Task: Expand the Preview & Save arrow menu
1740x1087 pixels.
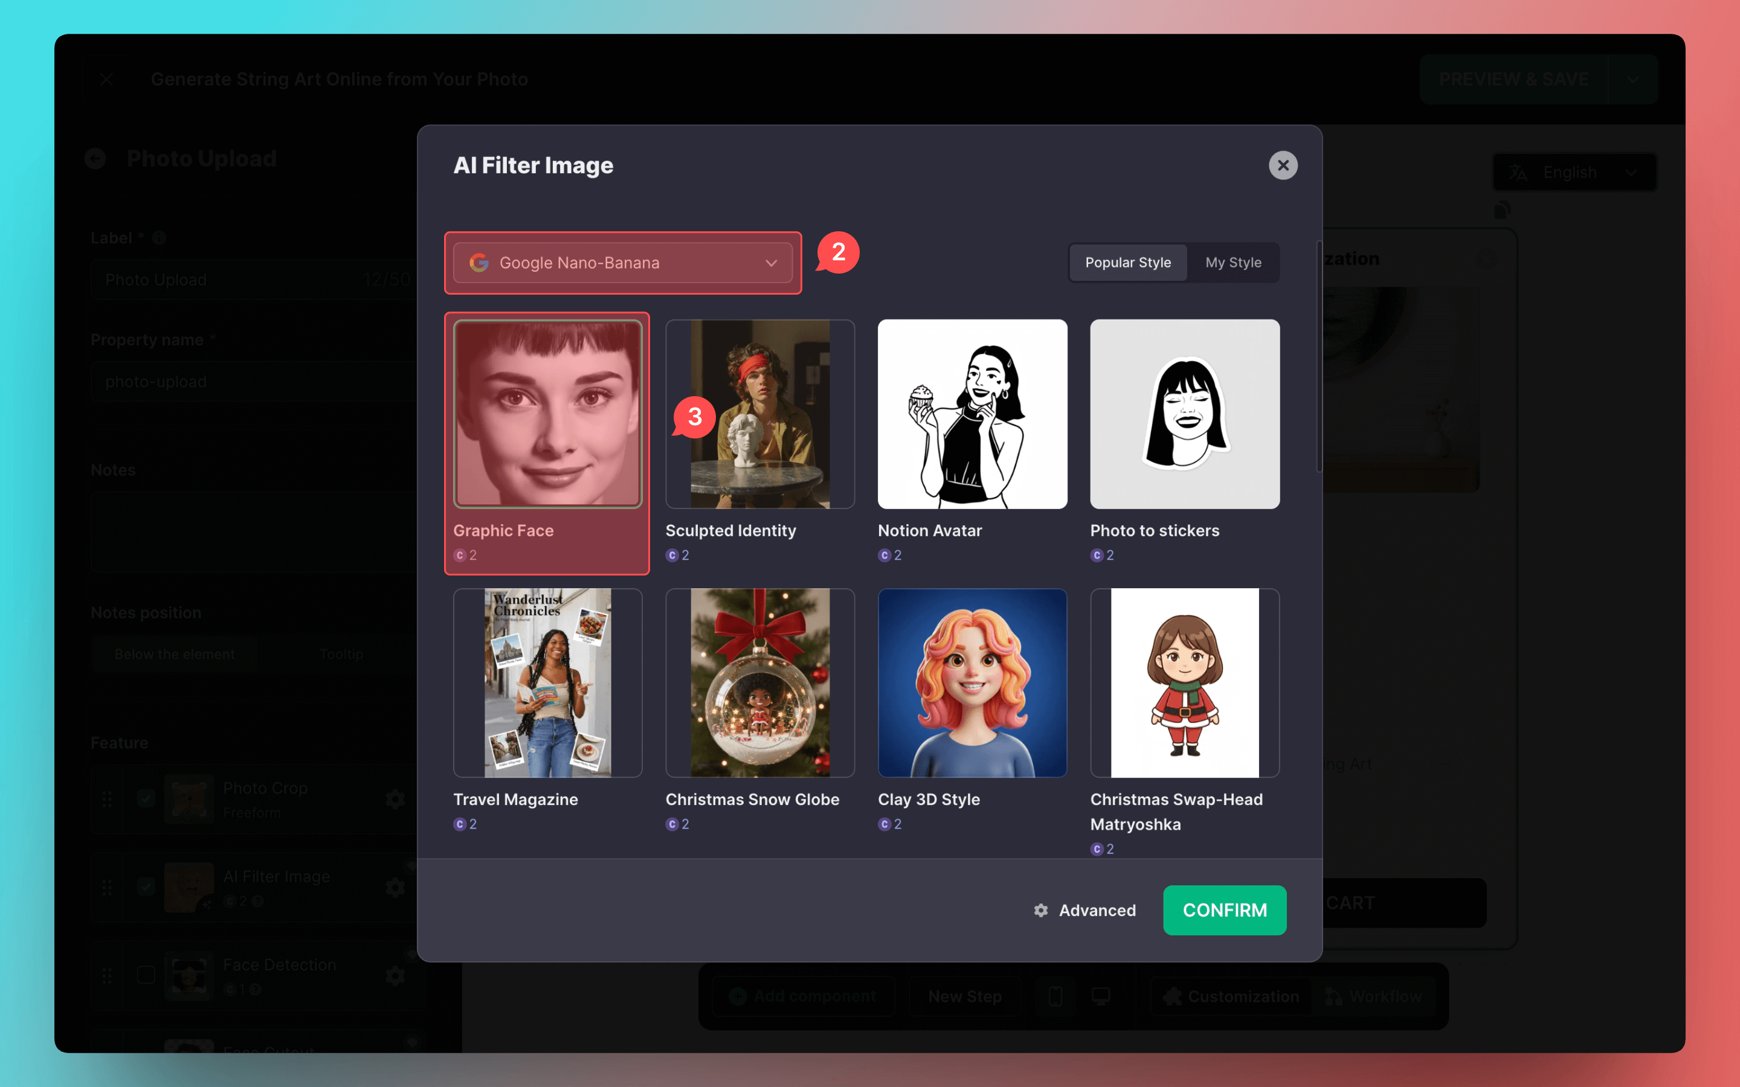Action: pos(1634,79)
